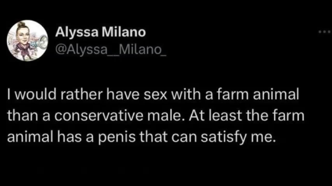Click the word "male." in the tweet
Image resolution: width=332 pixels, height=186 pixels.
click(x=166, y=116)
